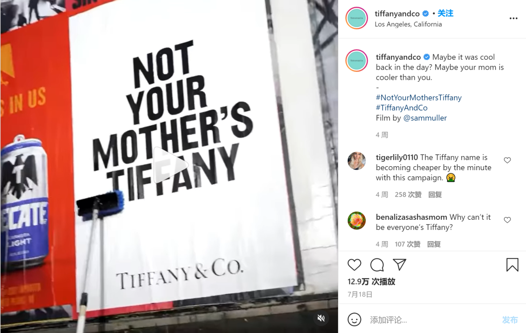The width and height of the screenshot is (526, 333).
Task: Open the Los Angeles, California location
Action: point(408,24)
